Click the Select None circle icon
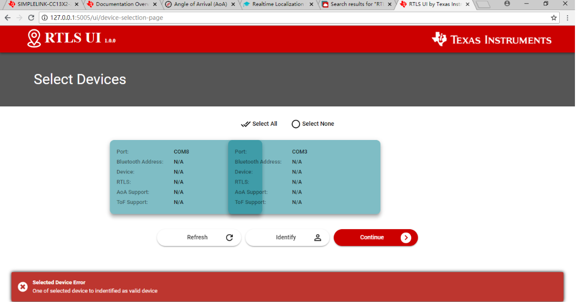 tap(296, 124)
